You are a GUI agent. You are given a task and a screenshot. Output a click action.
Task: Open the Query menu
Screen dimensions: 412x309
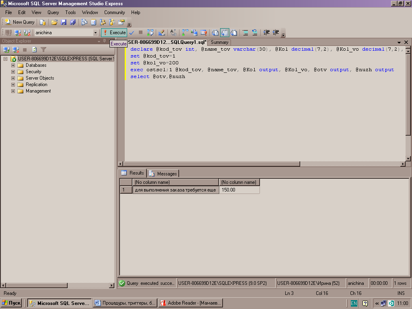pyautogui.click(x=53, y=12)
